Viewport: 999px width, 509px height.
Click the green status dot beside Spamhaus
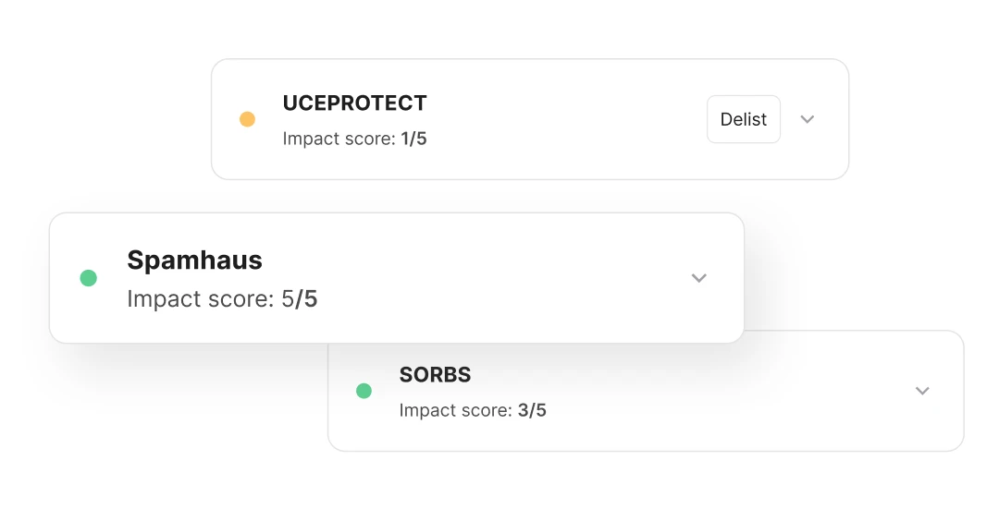(89, 278)
